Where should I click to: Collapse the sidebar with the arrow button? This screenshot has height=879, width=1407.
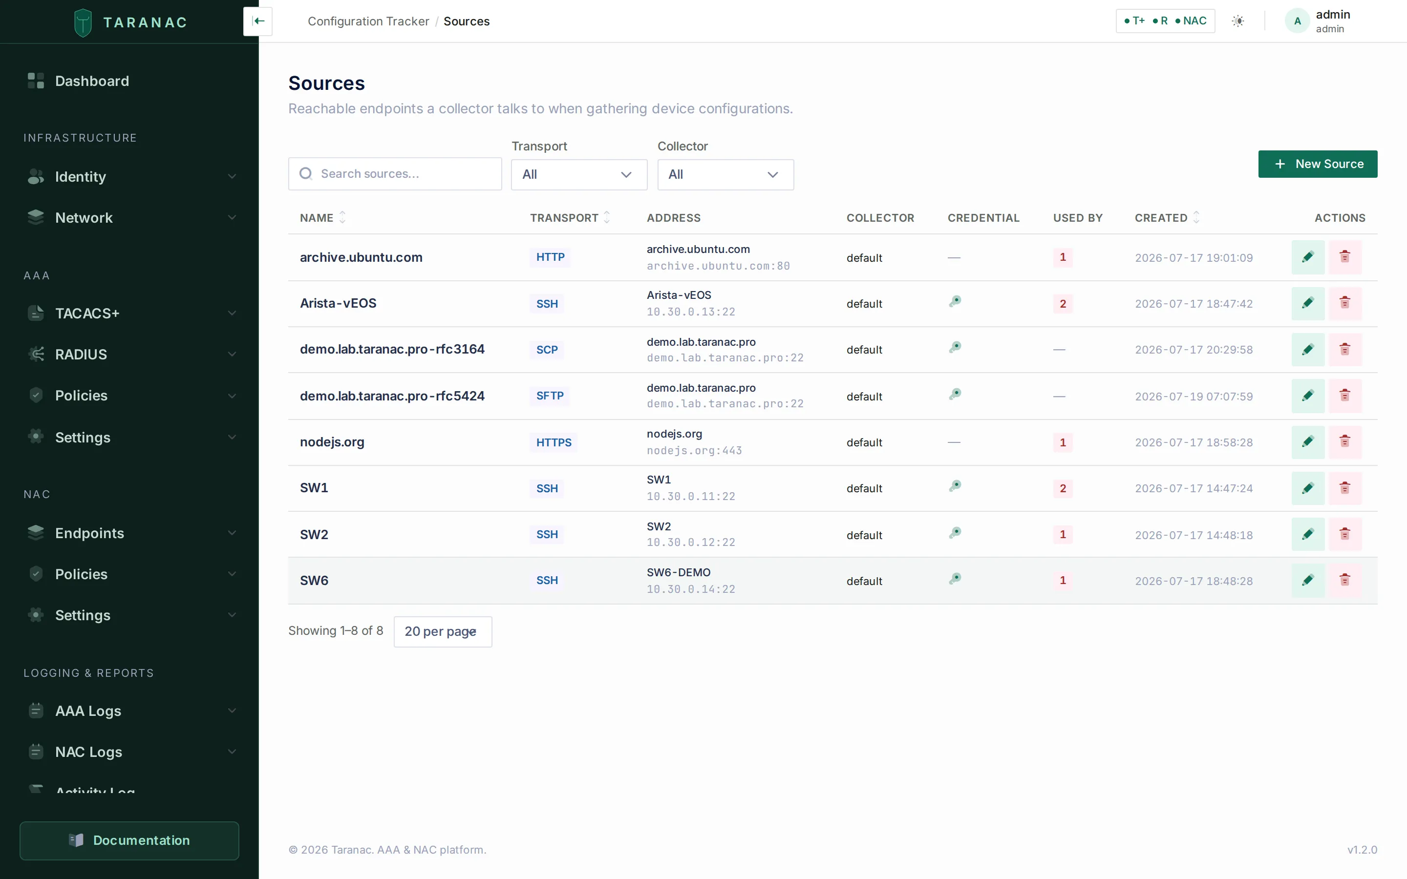coord(258,21)
